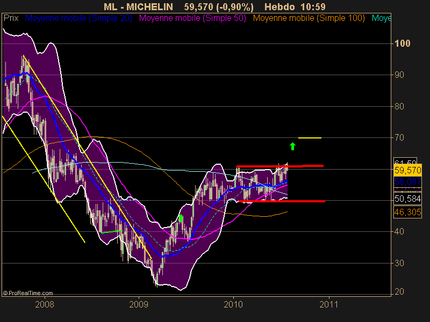Click the "40" price axis label
Image resolution: width=430 pixels, height=322 pixels.
click(x=399, y=232)
